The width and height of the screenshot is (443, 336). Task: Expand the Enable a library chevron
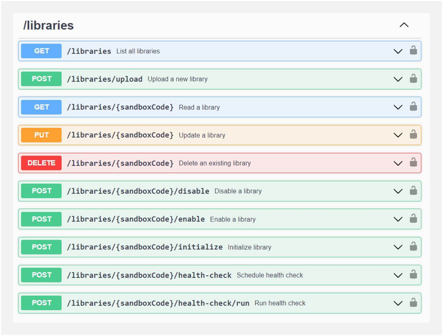point(398,219)
